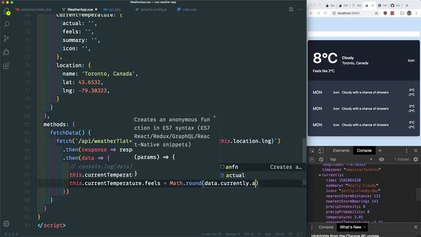Click the 'summary' value in the console output
This screenshot has width=421, height=237.
tap(362, 186)
